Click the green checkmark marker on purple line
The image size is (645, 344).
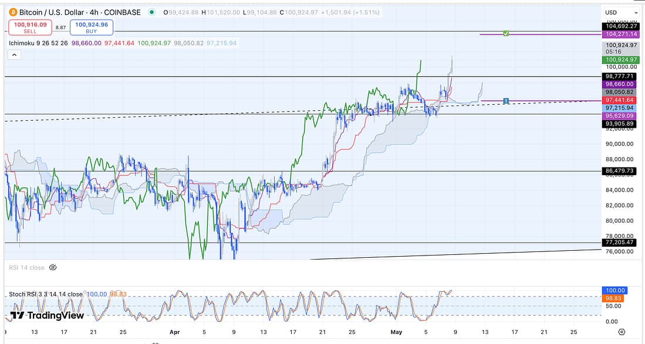pos(506,34)
